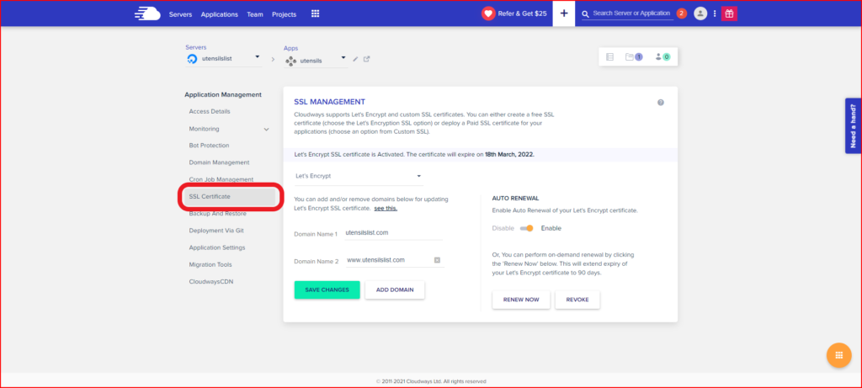Image resolution: width=862 pixels, height=388 pixels.
Task: Toggle Auto Renewal switch
Action: coord(527,228)
